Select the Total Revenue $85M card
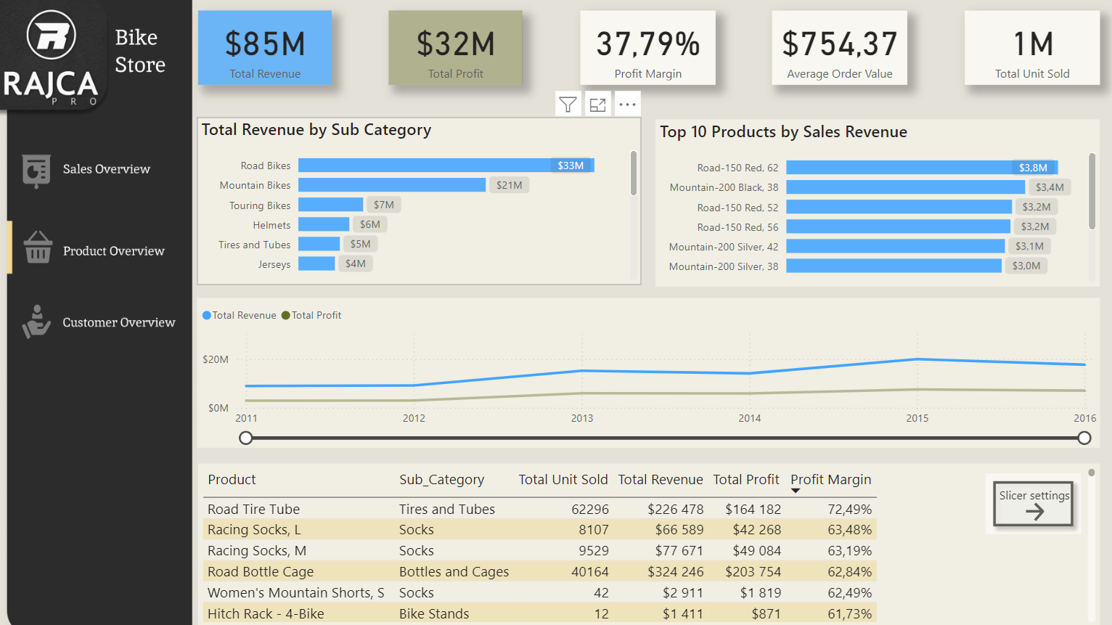Viewport: 1112px width, 625px height. pos(265,48)
